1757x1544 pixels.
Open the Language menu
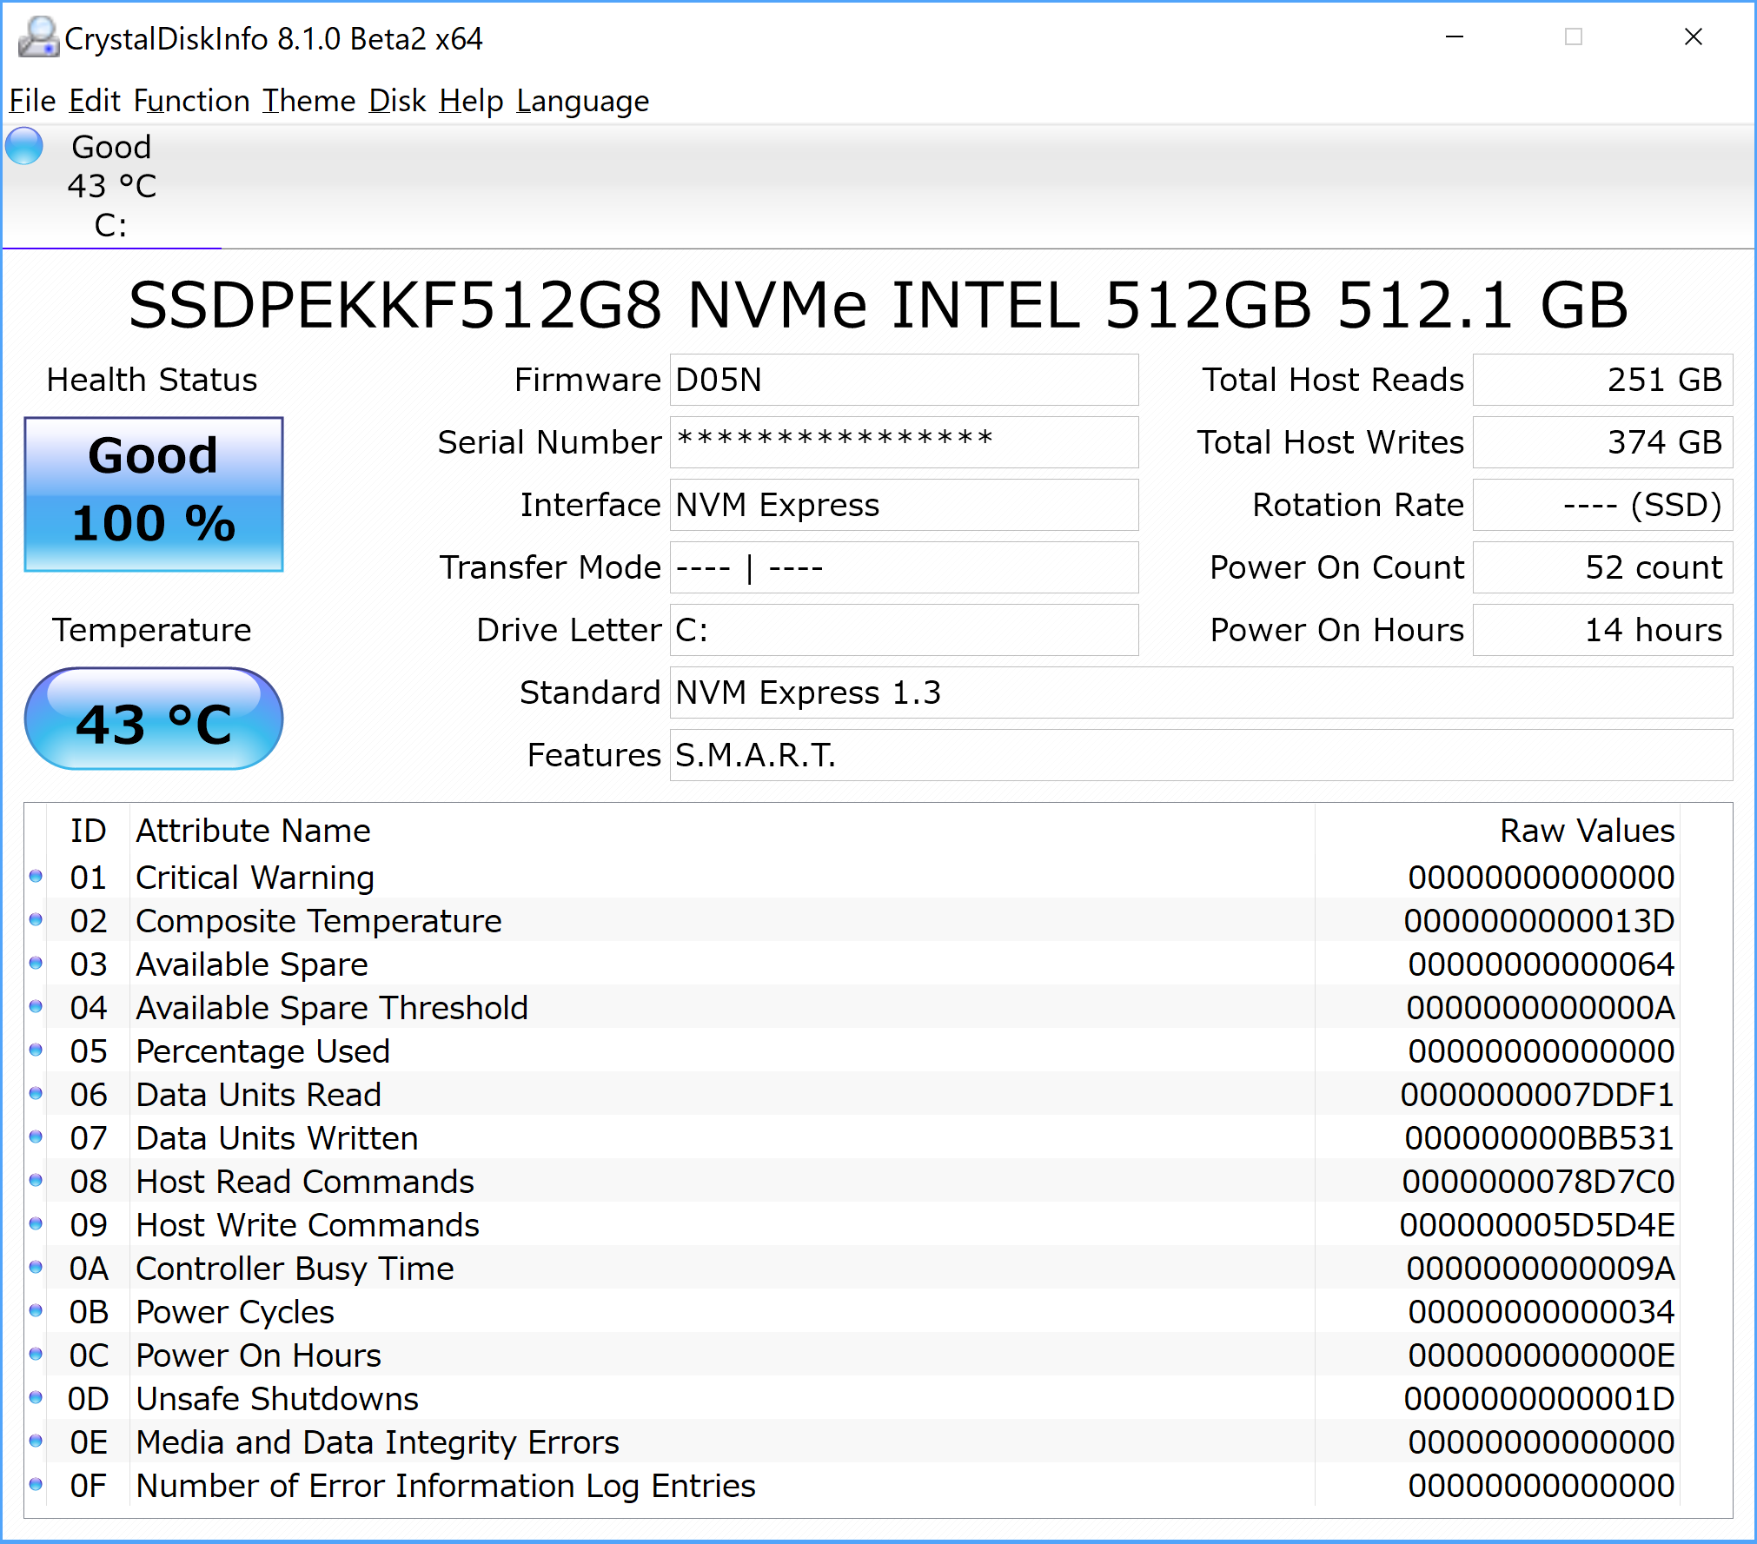582,101
